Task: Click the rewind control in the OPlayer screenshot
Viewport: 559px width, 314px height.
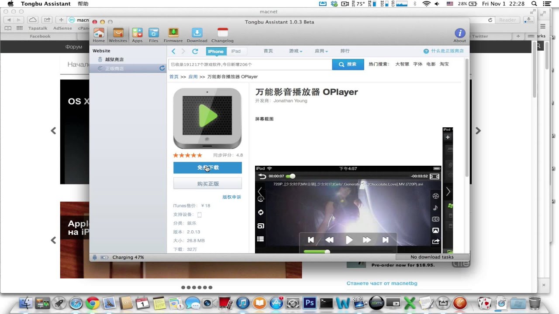Action: [x=330, y=240]
